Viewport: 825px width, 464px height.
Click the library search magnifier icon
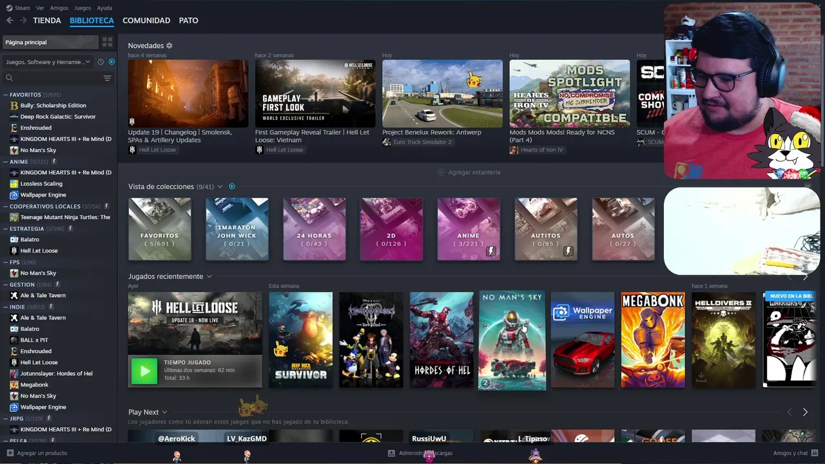(9, 78)
